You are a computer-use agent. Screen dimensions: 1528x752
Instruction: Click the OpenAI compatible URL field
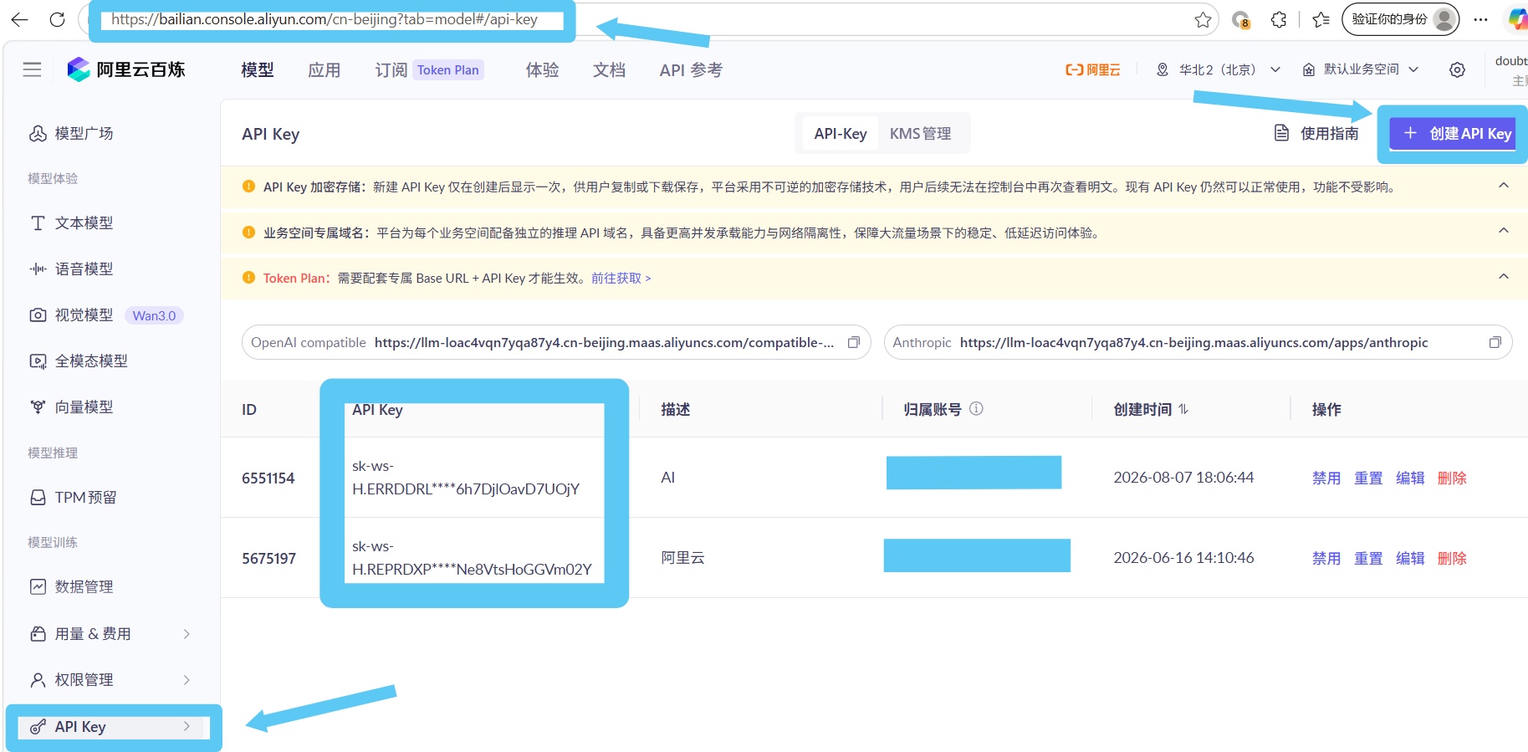click(556, 342)
